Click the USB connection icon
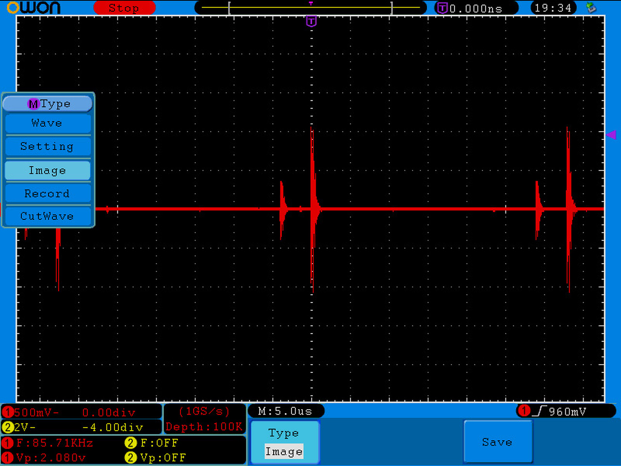621x466 pixels. point(591,8)
